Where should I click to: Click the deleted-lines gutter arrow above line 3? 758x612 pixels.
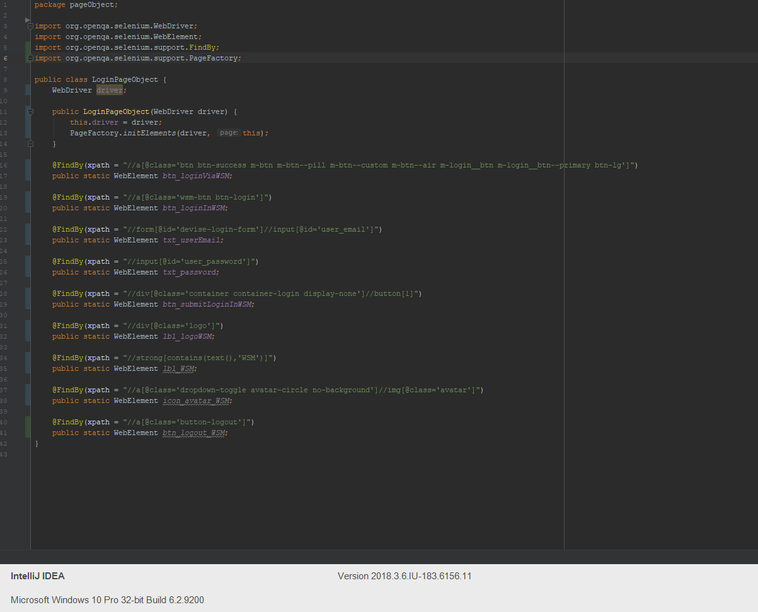(27, 20)
